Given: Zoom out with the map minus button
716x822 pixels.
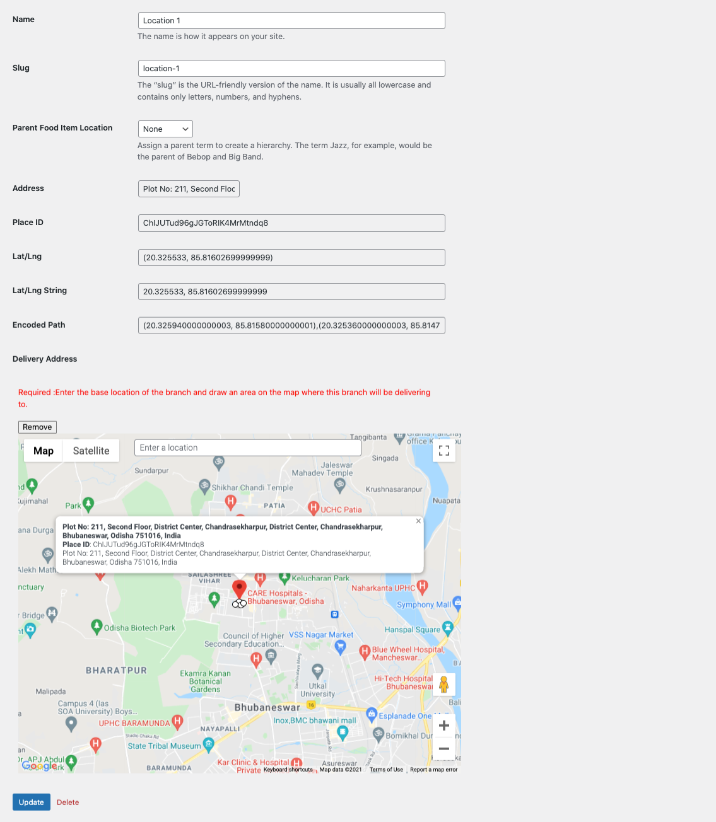Looking at the screenshot, I should 443,749.
